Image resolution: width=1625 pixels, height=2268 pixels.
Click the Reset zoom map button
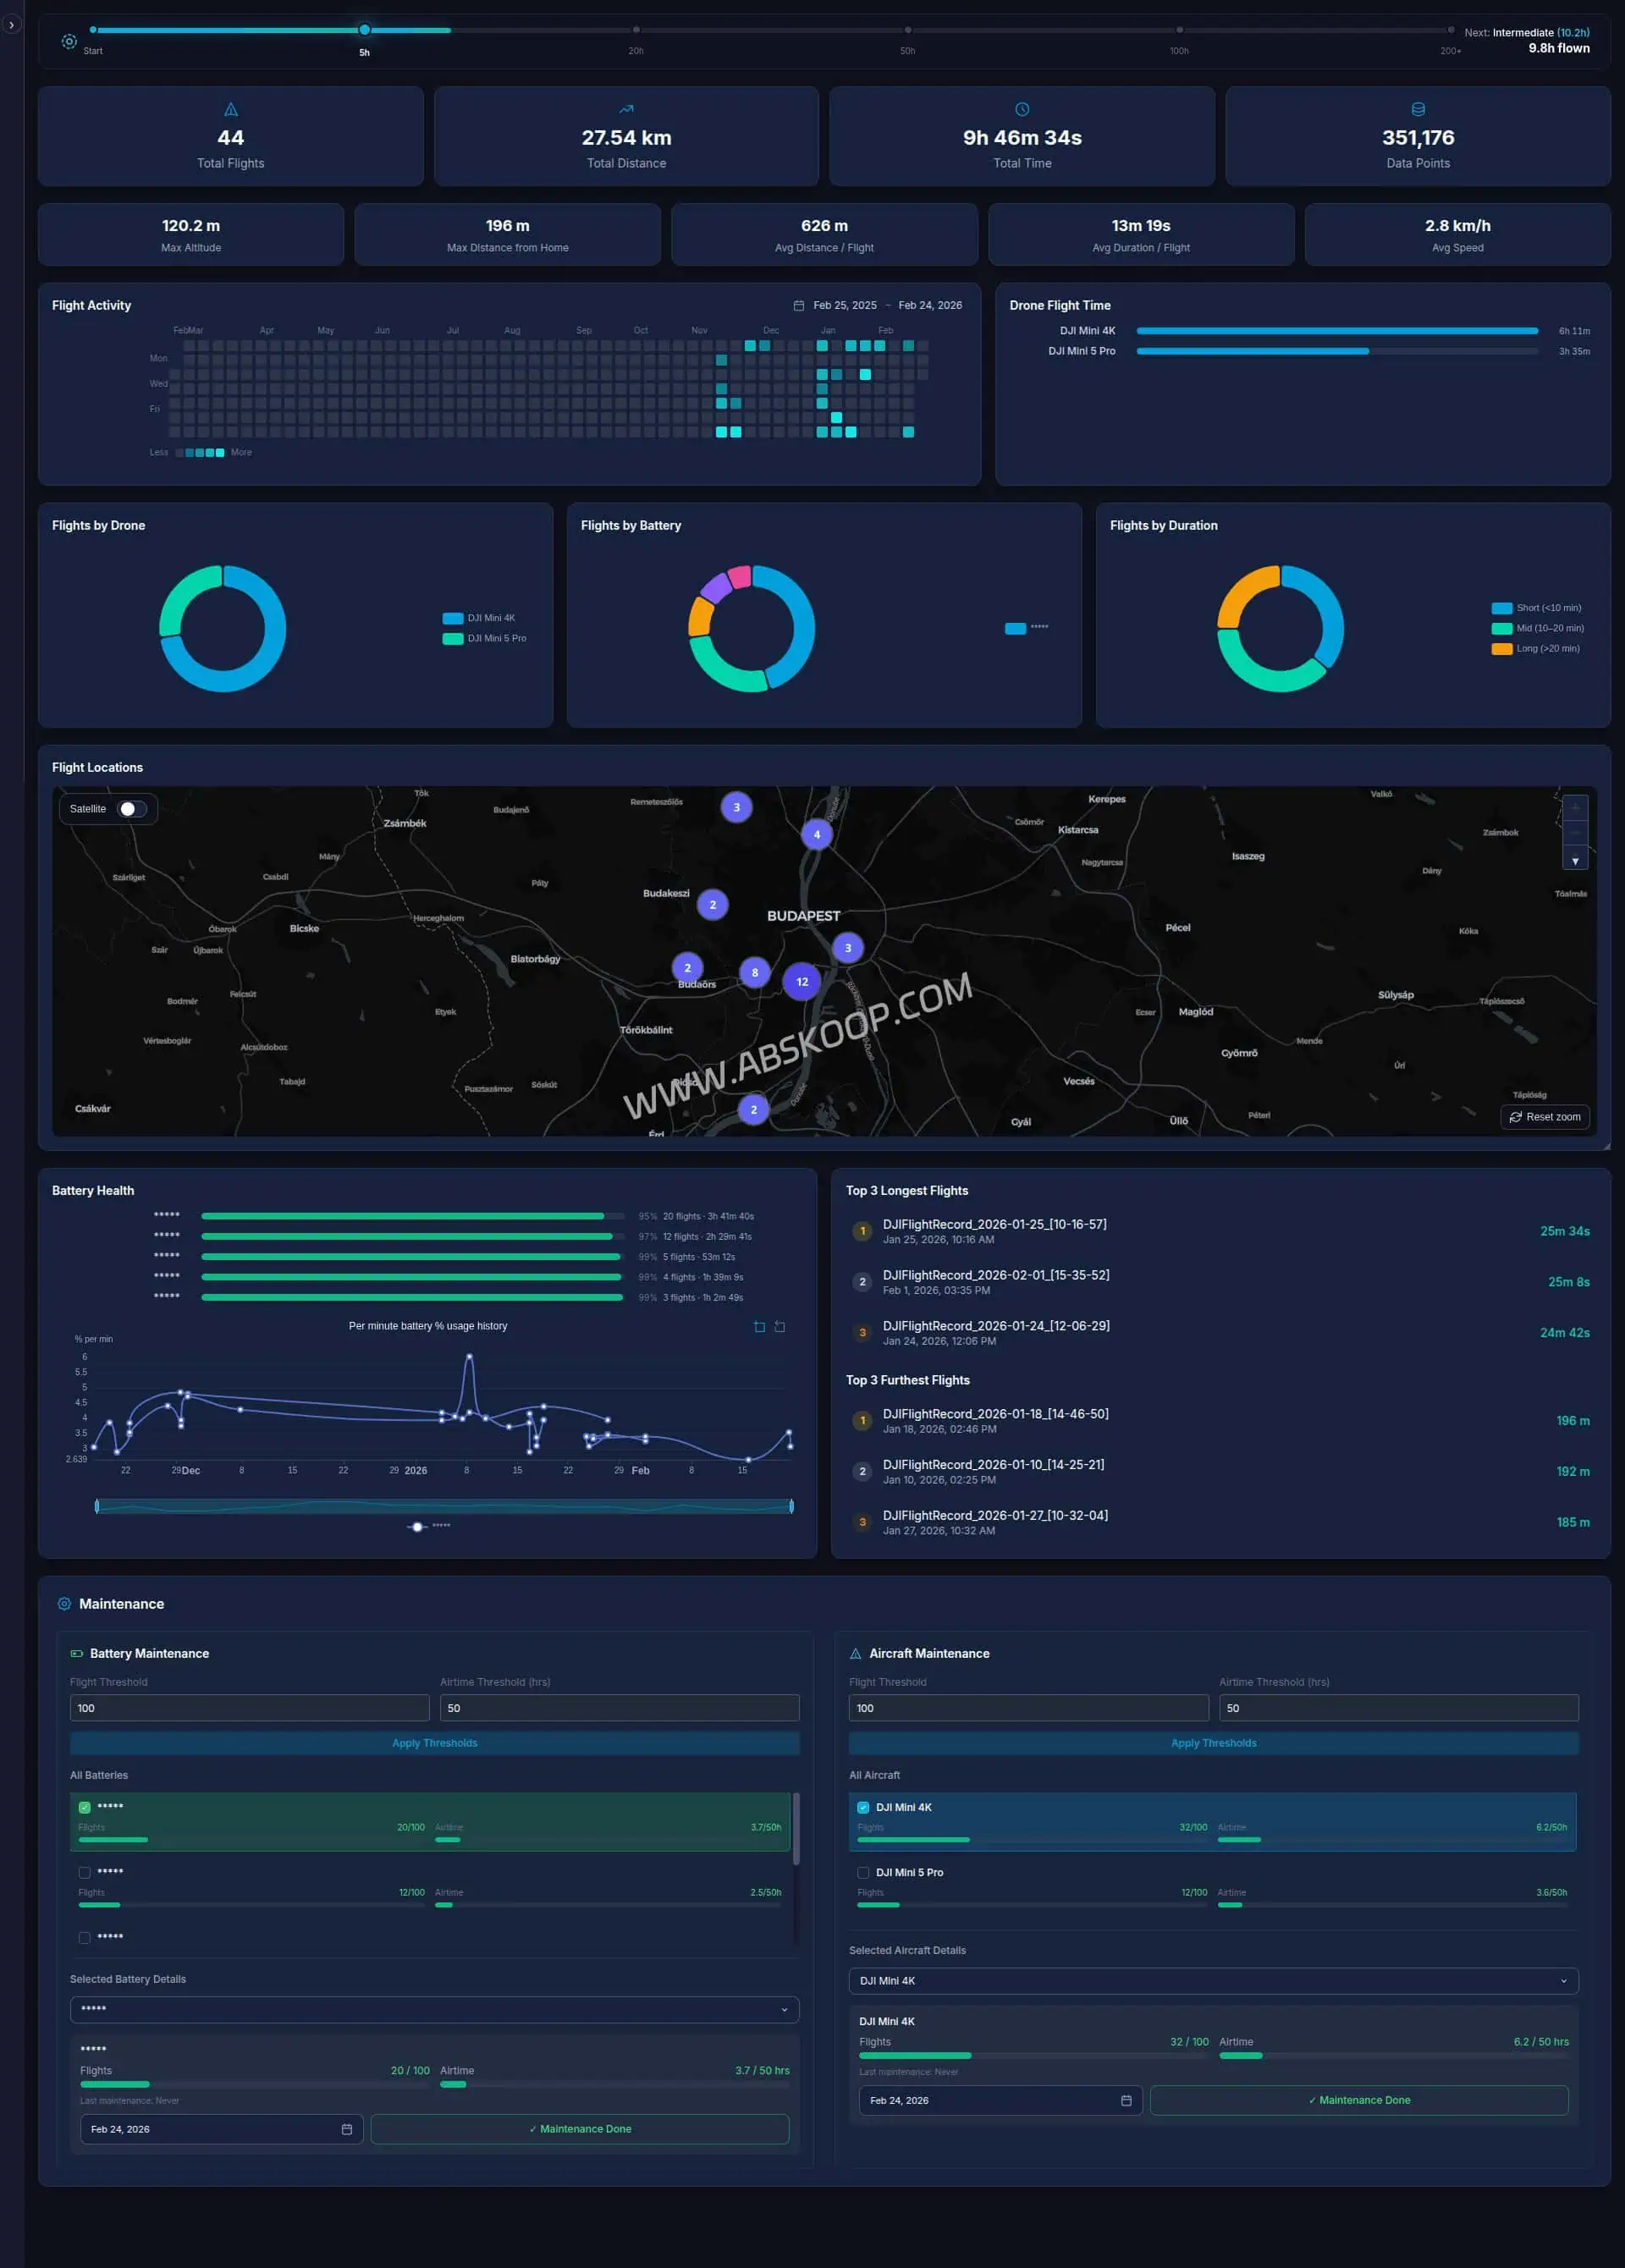pos(1545,1117)
